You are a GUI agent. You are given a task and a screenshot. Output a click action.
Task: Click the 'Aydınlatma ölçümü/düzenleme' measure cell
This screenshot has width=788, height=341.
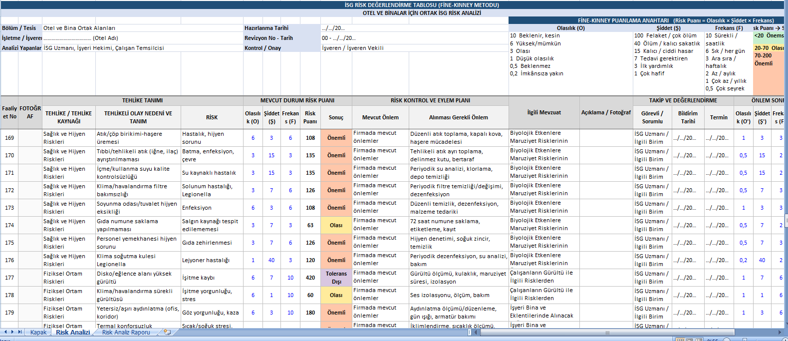459,313
